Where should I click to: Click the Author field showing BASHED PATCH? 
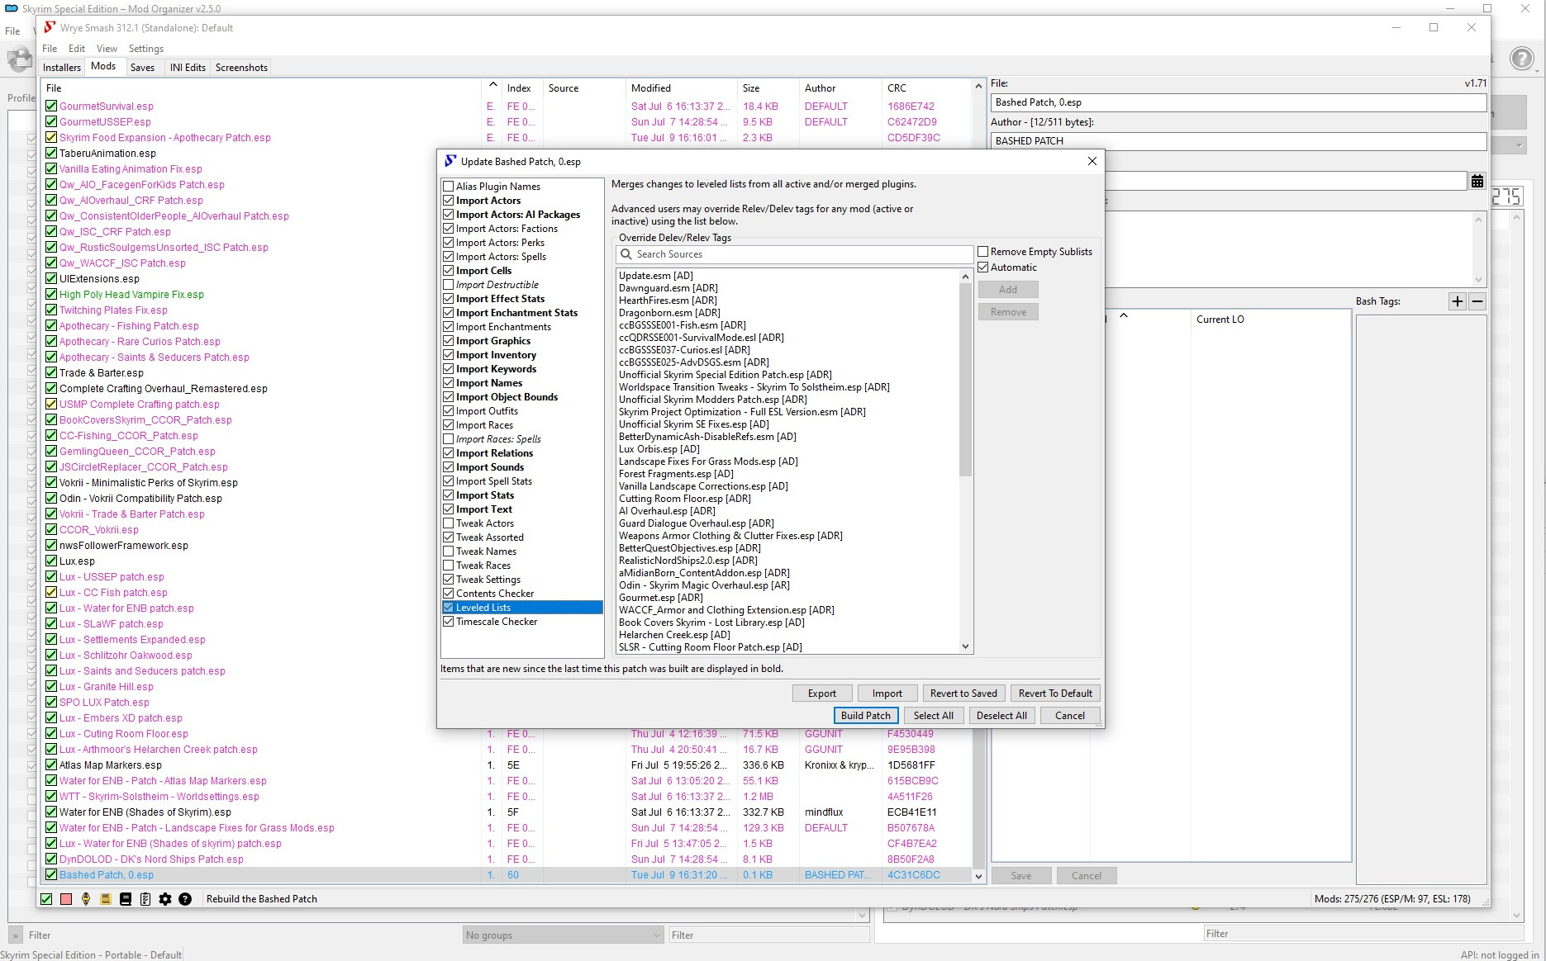pyautogui.click(x=1238, y=141)
